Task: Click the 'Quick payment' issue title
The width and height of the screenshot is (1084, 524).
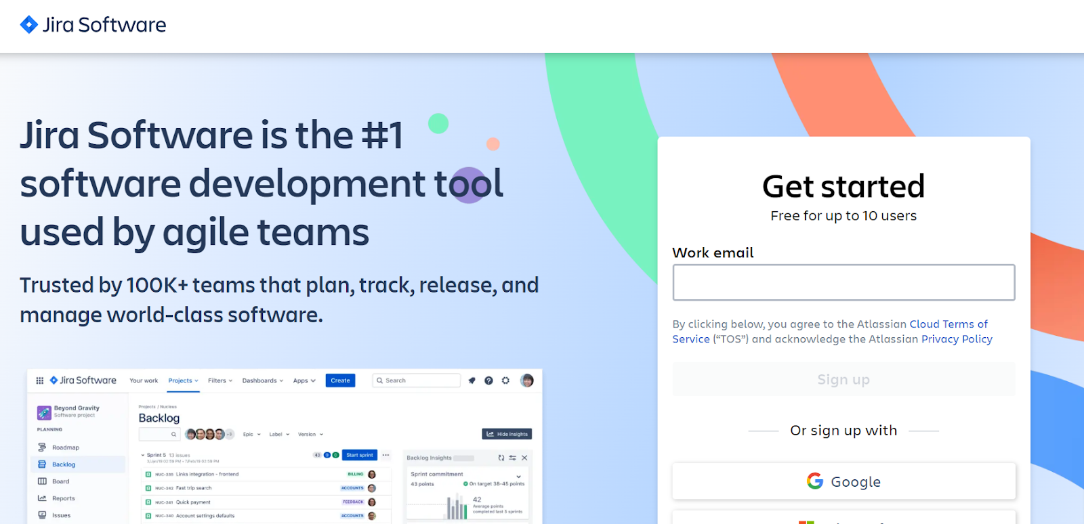Action: point(193,502)
